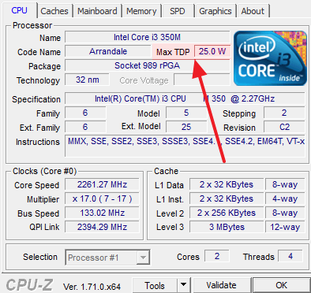Click the Threads count field
The height and width of the screenshot is (293, 311).
(290, 256)
